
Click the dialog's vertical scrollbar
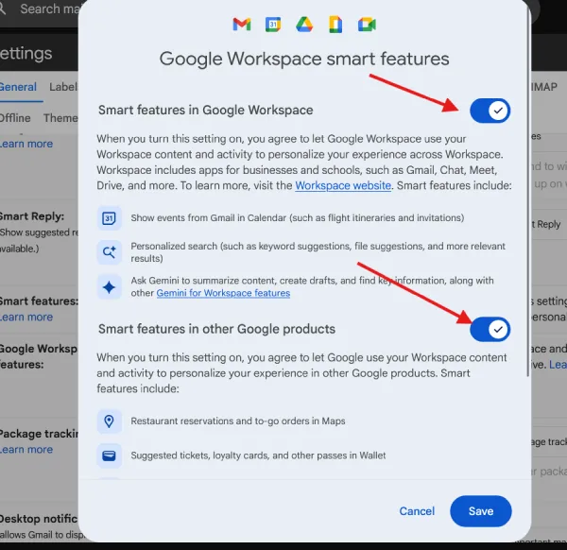pyautogui.click(x=528, y=190)
